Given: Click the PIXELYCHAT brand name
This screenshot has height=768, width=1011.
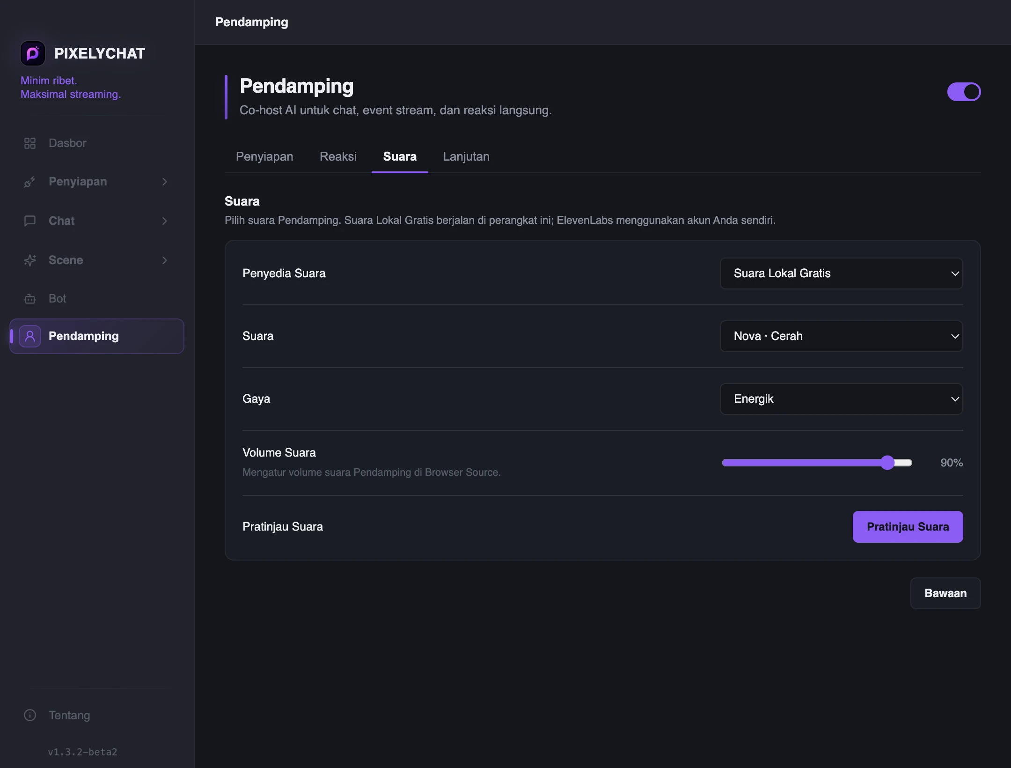Looking at the screenshot, I should tap(100, 53).
